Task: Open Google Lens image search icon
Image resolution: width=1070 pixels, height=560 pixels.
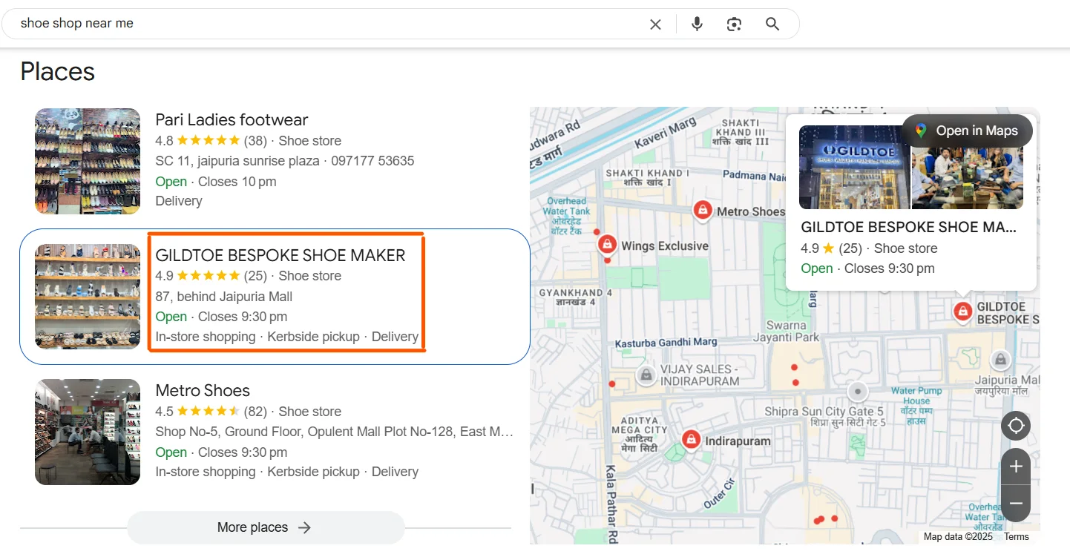Action: click(735, 24)
